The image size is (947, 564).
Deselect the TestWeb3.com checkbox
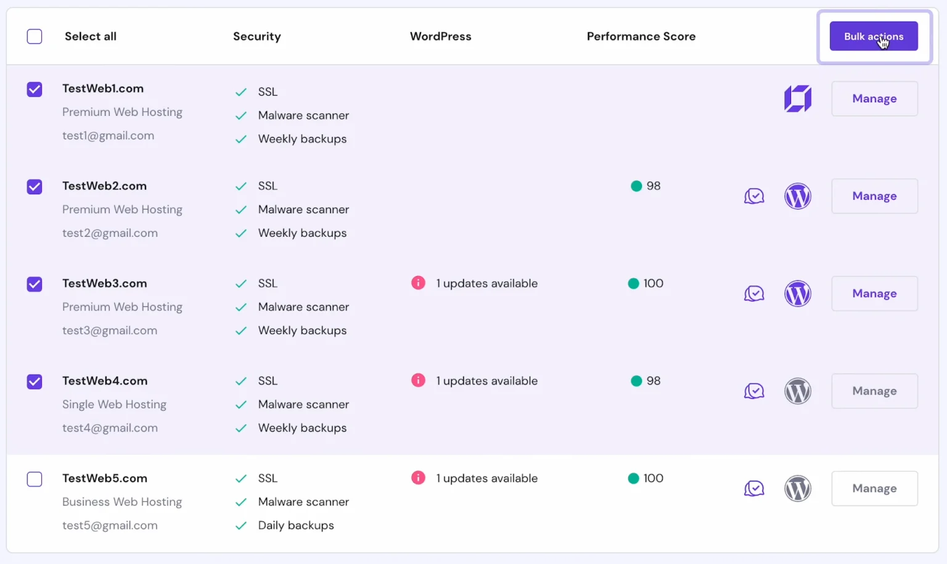pyautogui.click(x=35, y=284)
